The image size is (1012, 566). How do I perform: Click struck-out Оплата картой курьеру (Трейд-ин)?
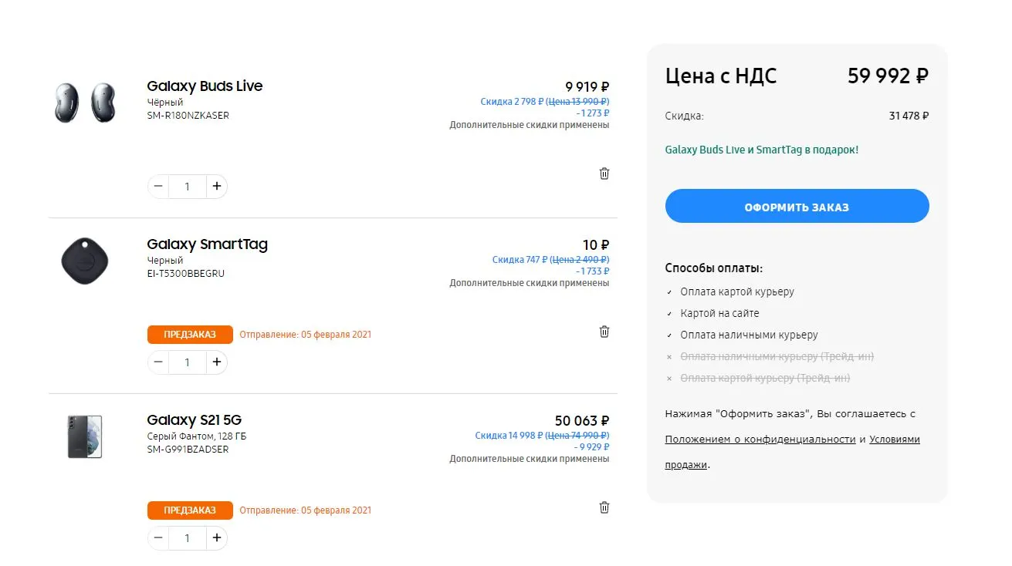point(765,379)
